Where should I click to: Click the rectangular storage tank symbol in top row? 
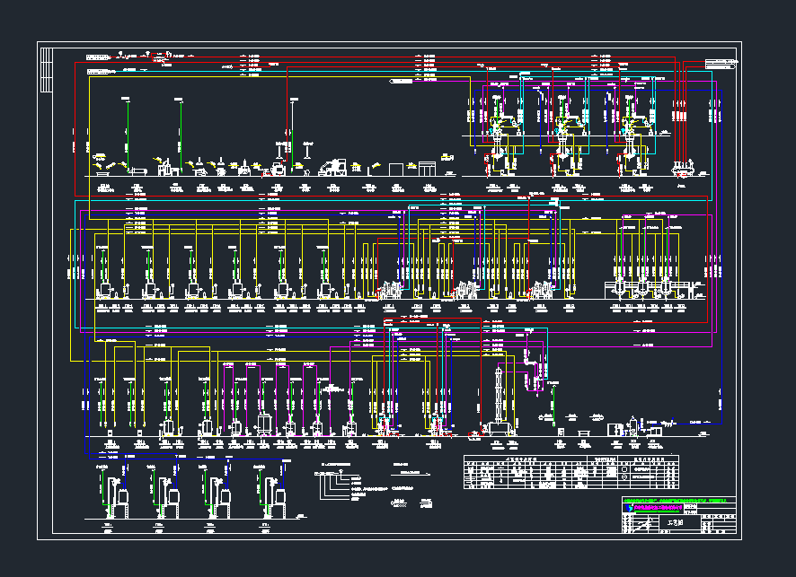coord(396,168)
